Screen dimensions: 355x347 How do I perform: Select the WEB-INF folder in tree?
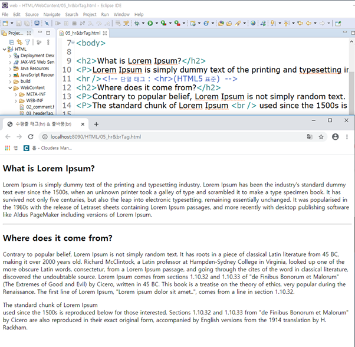[x=35, y=100]
